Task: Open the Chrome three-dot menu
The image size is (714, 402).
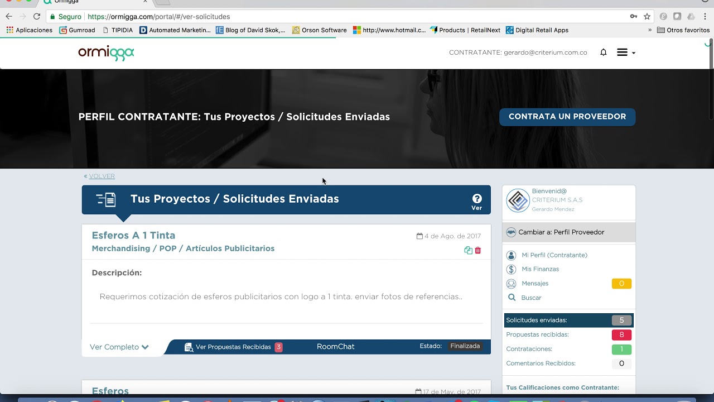Action: click(706, 17)
